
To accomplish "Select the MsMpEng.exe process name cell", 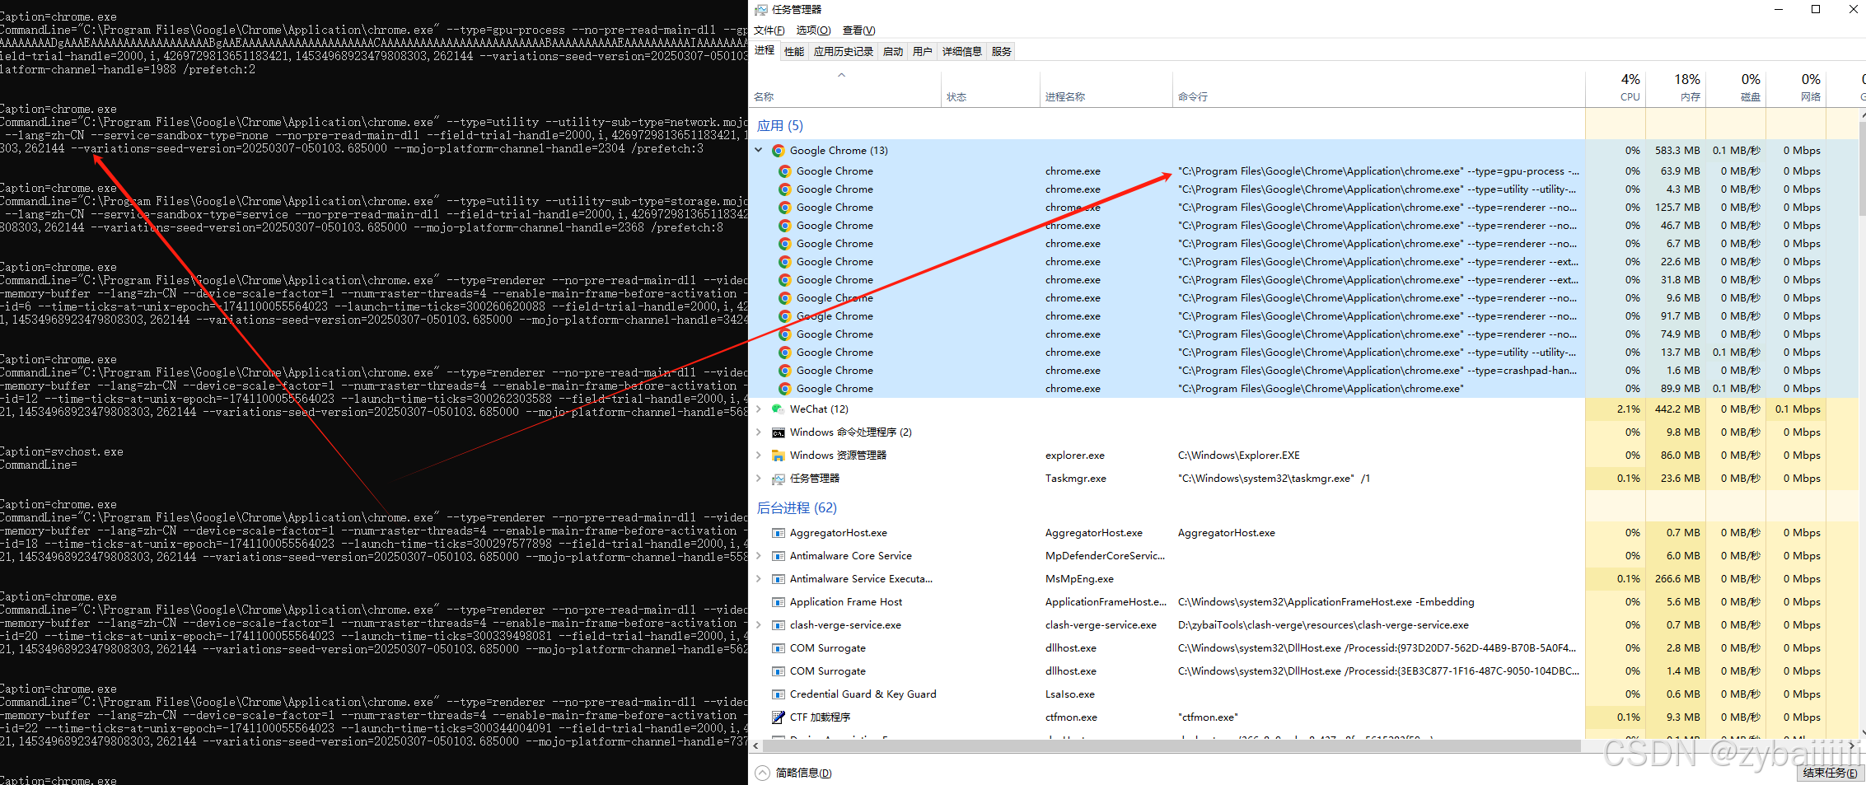I will coord(1079,579).
